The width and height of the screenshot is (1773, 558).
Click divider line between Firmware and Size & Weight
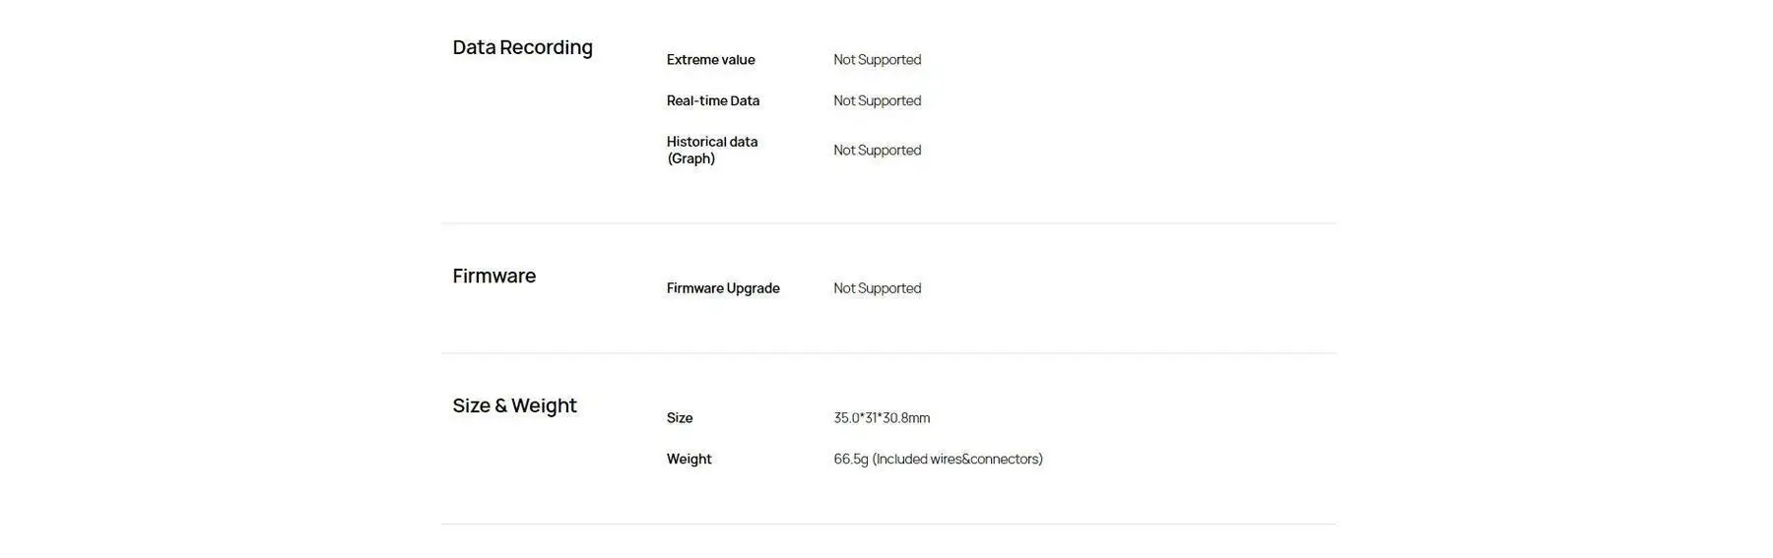coord(888,353)
